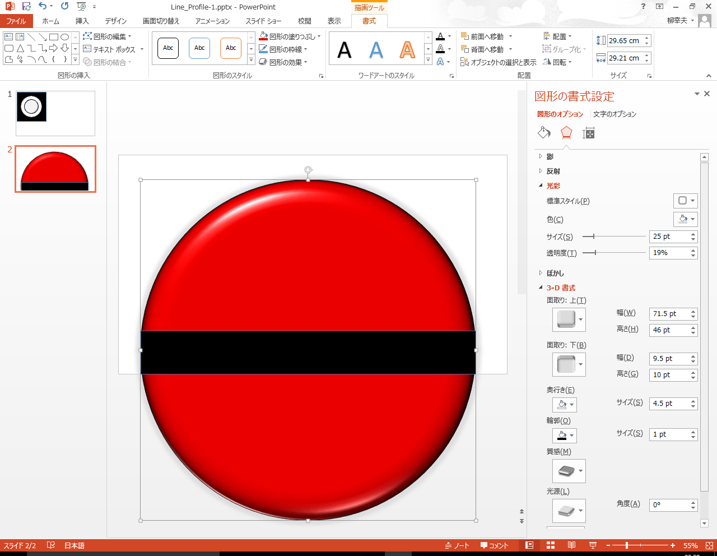The height and width of the screenshot is (556, 717).
Task: Open the 図形の効果 shape effects dropdown
Action: pyautogui.click(x=283, y=62)
